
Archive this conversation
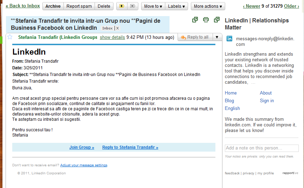pyautogui.click(x=53, y=6)
